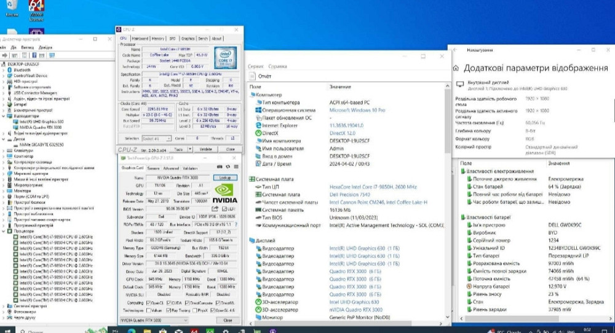Switch to the Memory tab in CPU-Z
Screen dimensions: 615x333
(157, 38)
